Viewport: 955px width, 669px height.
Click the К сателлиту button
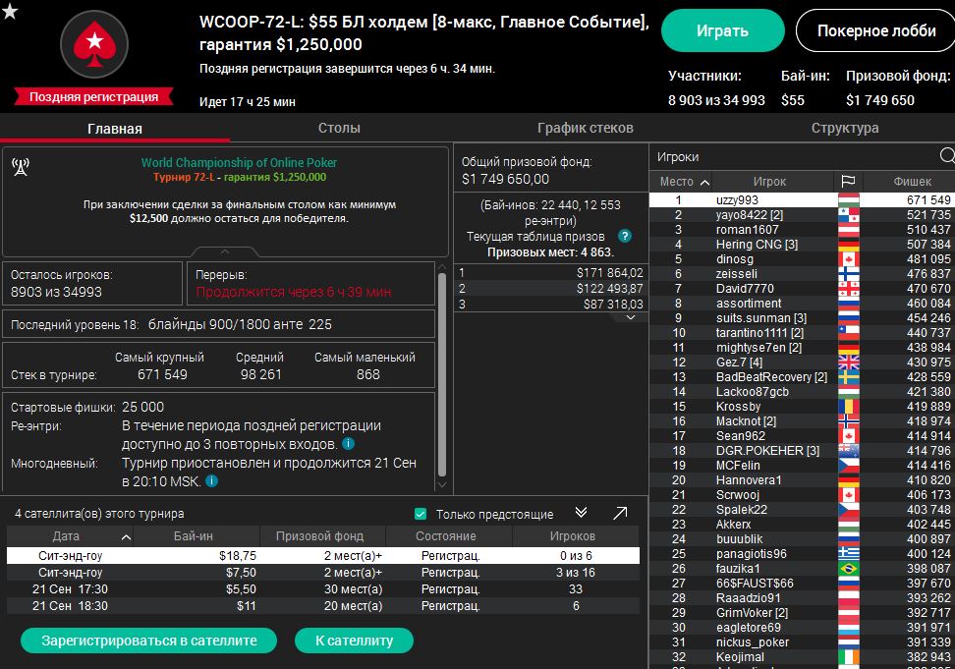354,641
